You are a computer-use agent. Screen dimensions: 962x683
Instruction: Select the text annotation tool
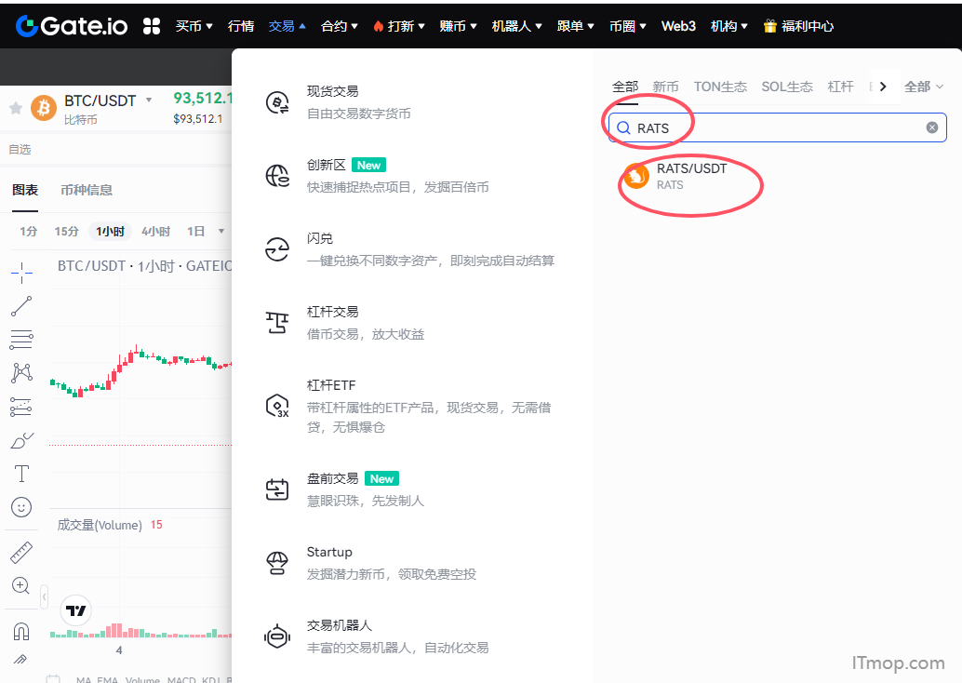point(21,474)
